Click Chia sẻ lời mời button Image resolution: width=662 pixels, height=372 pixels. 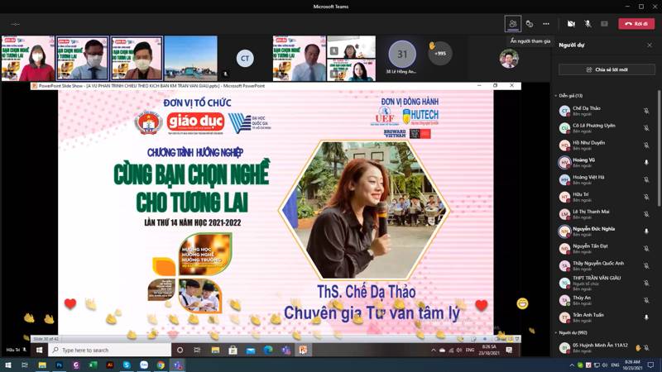pos(606,69)
